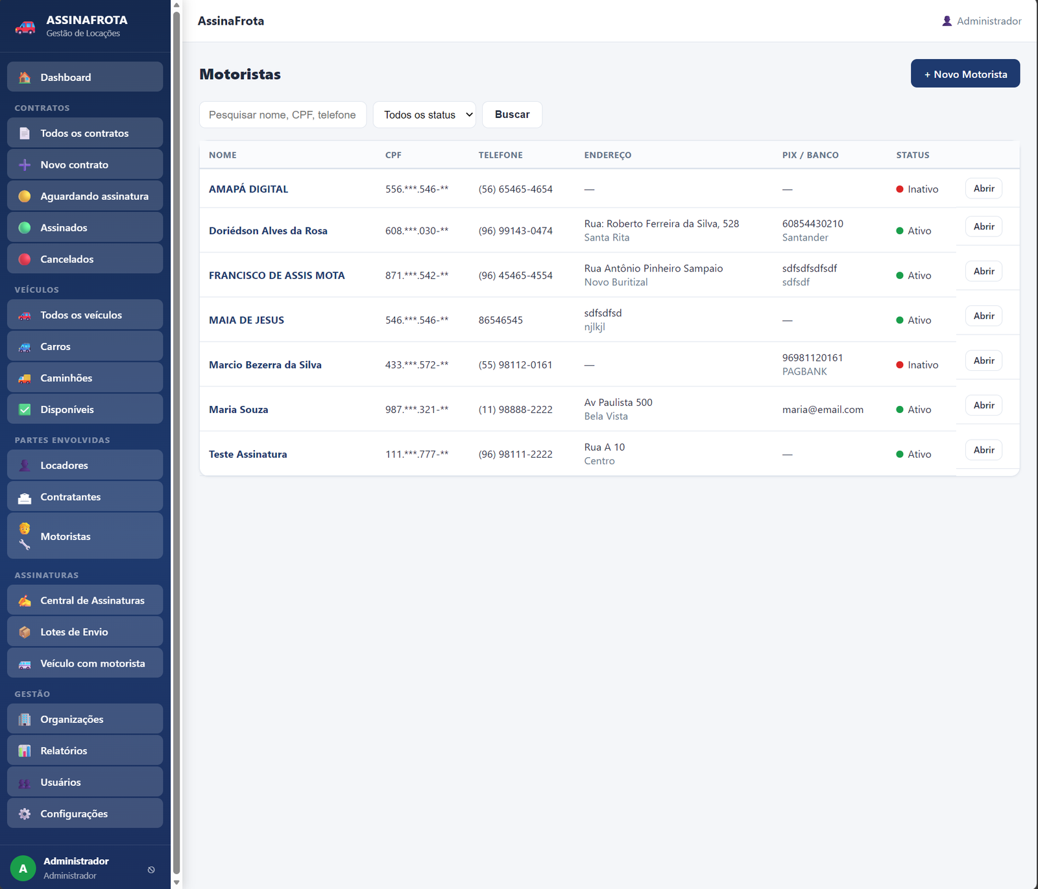Go to Central de Assinaturas
This screenshot has width=1038, height=889.
[85, 600]
